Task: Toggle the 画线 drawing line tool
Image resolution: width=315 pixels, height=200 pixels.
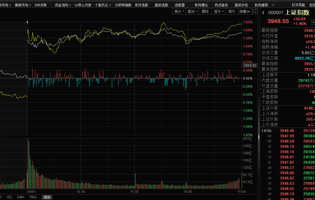Action: [205, 11]
